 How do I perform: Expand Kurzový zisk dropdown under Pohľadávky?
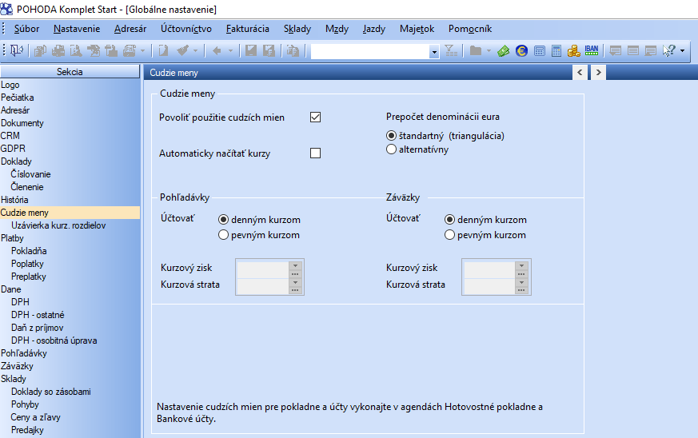pos(295,265)
